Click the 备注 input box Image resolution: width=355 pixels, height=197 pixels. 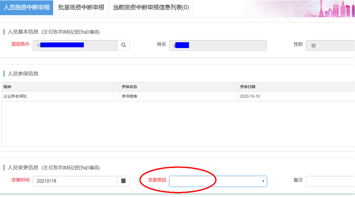(330, 181)
